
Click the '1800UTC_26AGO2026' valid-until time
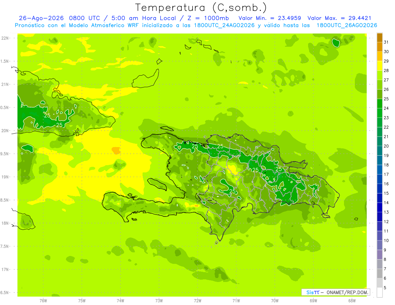347,25
